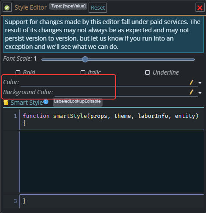Click into the empty code editor body

click(x=112, y=162)
